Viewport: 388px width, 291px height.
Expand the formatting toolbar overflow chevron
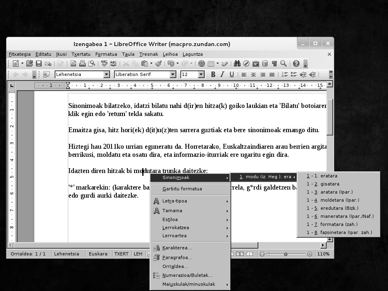pyautogui.click(x=331, y=74)
